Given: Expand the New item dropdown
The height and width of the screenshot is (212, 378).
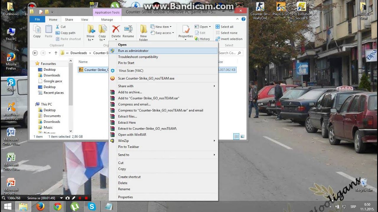Looking at the screenshot, I should tap(161, 27).
